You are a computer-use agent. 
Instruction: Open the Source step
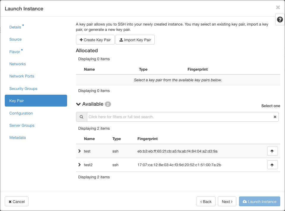(x=15, y=39)
